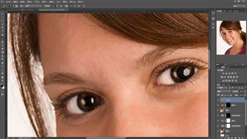Image resolution: width=247 pixels, height=139 pixels.
Task: Open the layer blend mode dropdown
Action: (224, 92)
